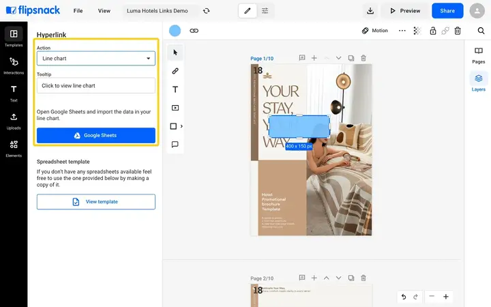
Task: Open the three-dots more options menu
Action: [402, 31]
